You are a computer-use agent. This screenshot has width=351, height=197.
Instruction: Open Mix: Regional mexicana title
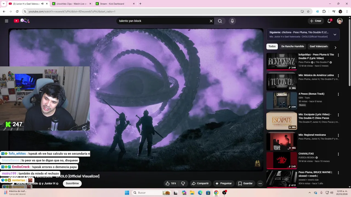(x=312, y=135)
